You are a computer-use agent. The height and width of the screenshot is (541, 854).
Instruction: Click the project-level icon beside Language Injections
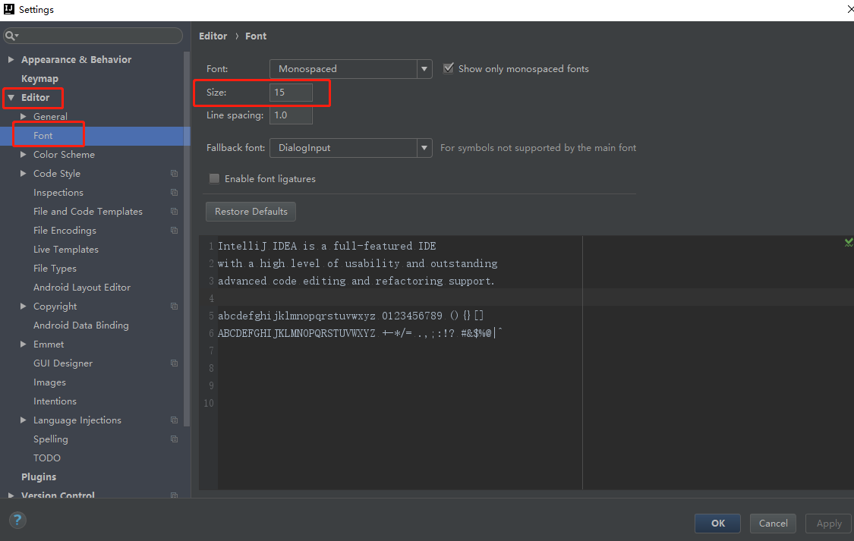click(175, 420)
